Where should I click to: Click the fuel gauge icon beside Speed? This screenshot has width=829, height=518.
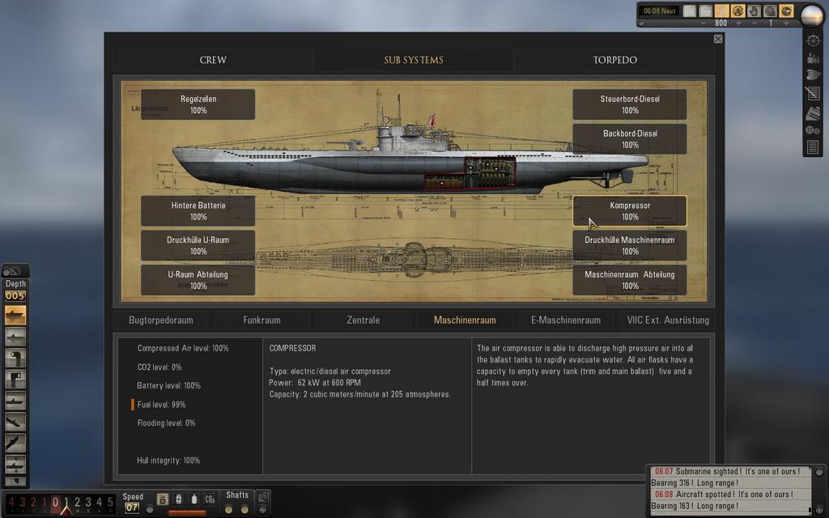point(163,499)
